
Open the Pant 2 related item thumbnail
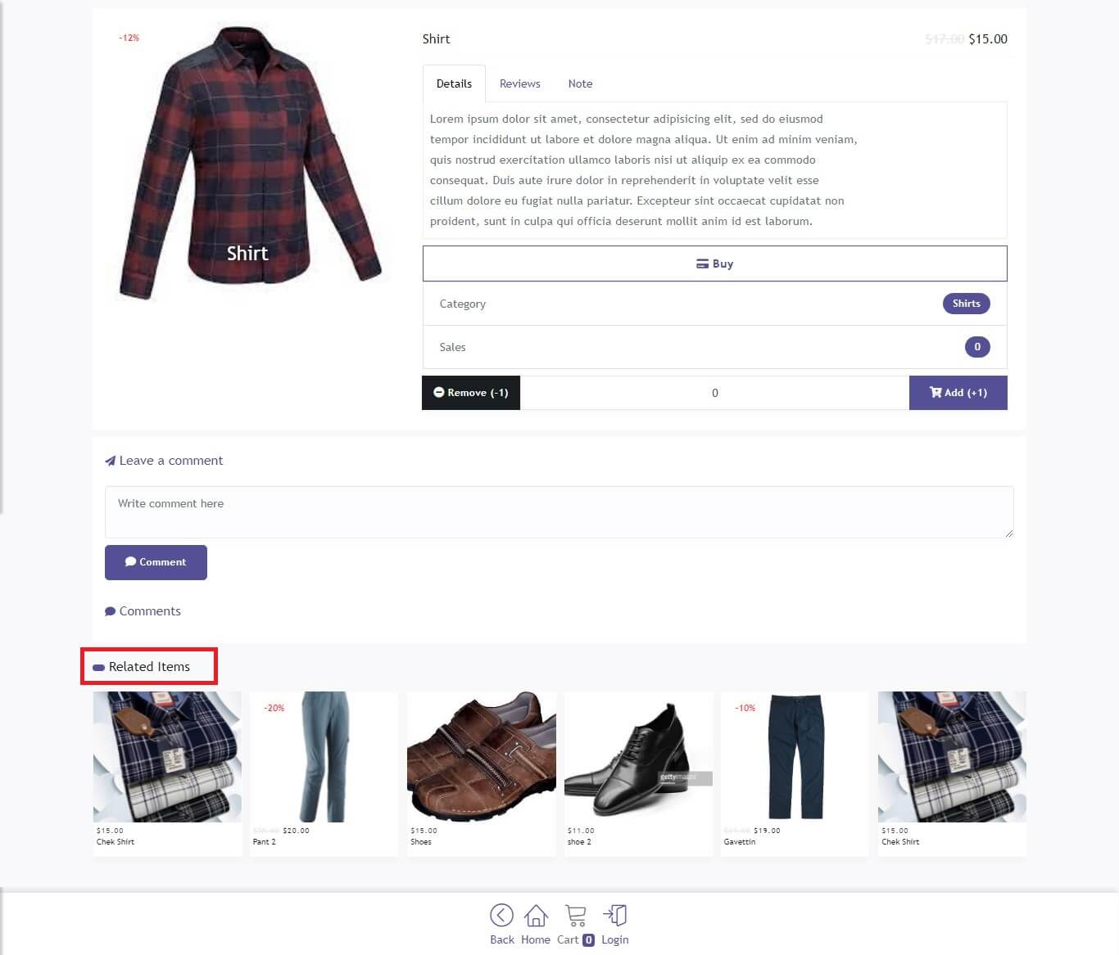click(324, 757)
